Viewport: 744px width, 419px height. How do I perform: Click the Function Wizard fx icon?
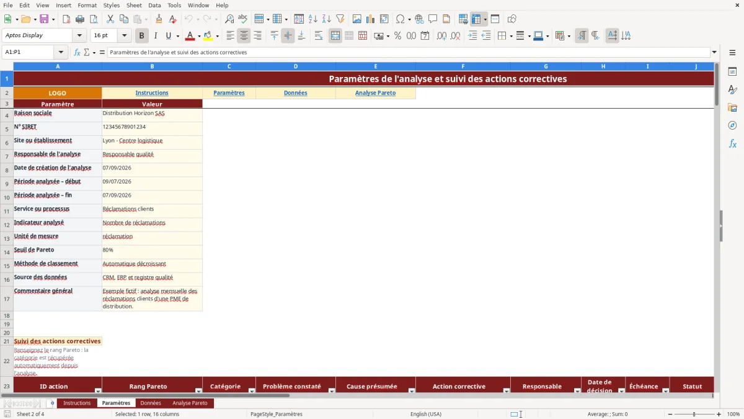pos(77,53)
